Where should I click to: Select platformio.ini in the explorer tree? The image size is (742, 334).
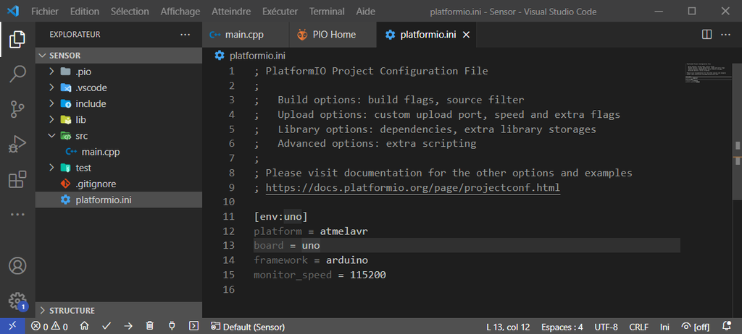(x=119, y=200)
